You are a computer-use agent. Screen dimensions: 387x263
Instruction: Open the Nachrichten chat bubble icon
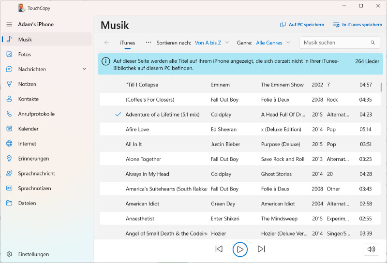9,69
